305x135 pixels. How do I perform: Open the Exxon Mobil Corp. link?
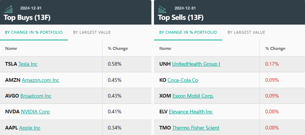pyautogui.click(x=193, y=96)
